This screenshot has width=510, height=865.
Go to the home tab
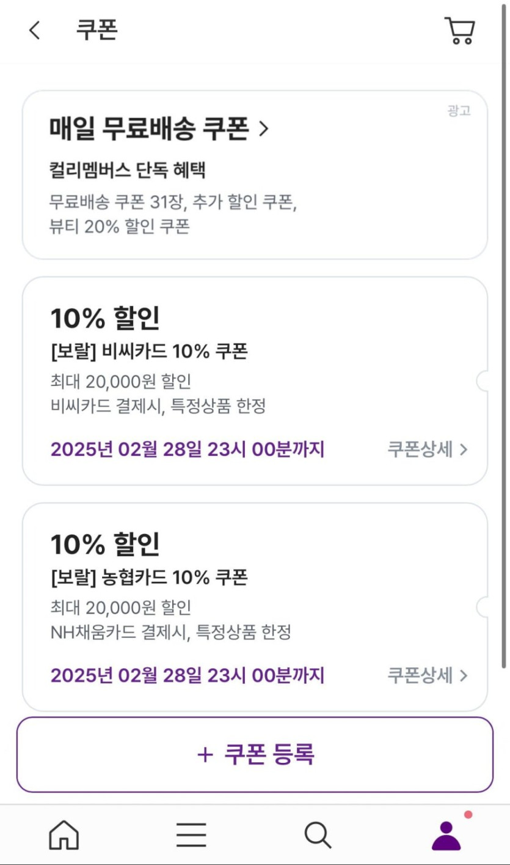[x=64, y=834]
